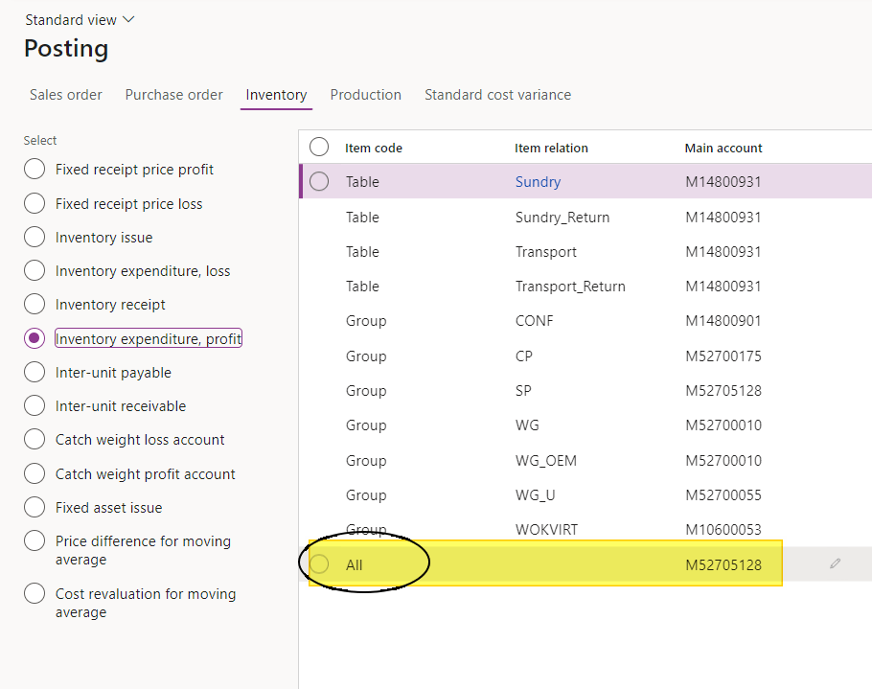Image resolution: width=872 pixels, height=689 pixels.
Task: Choose Fixed asset issue radio button
Action: [34, 508]
